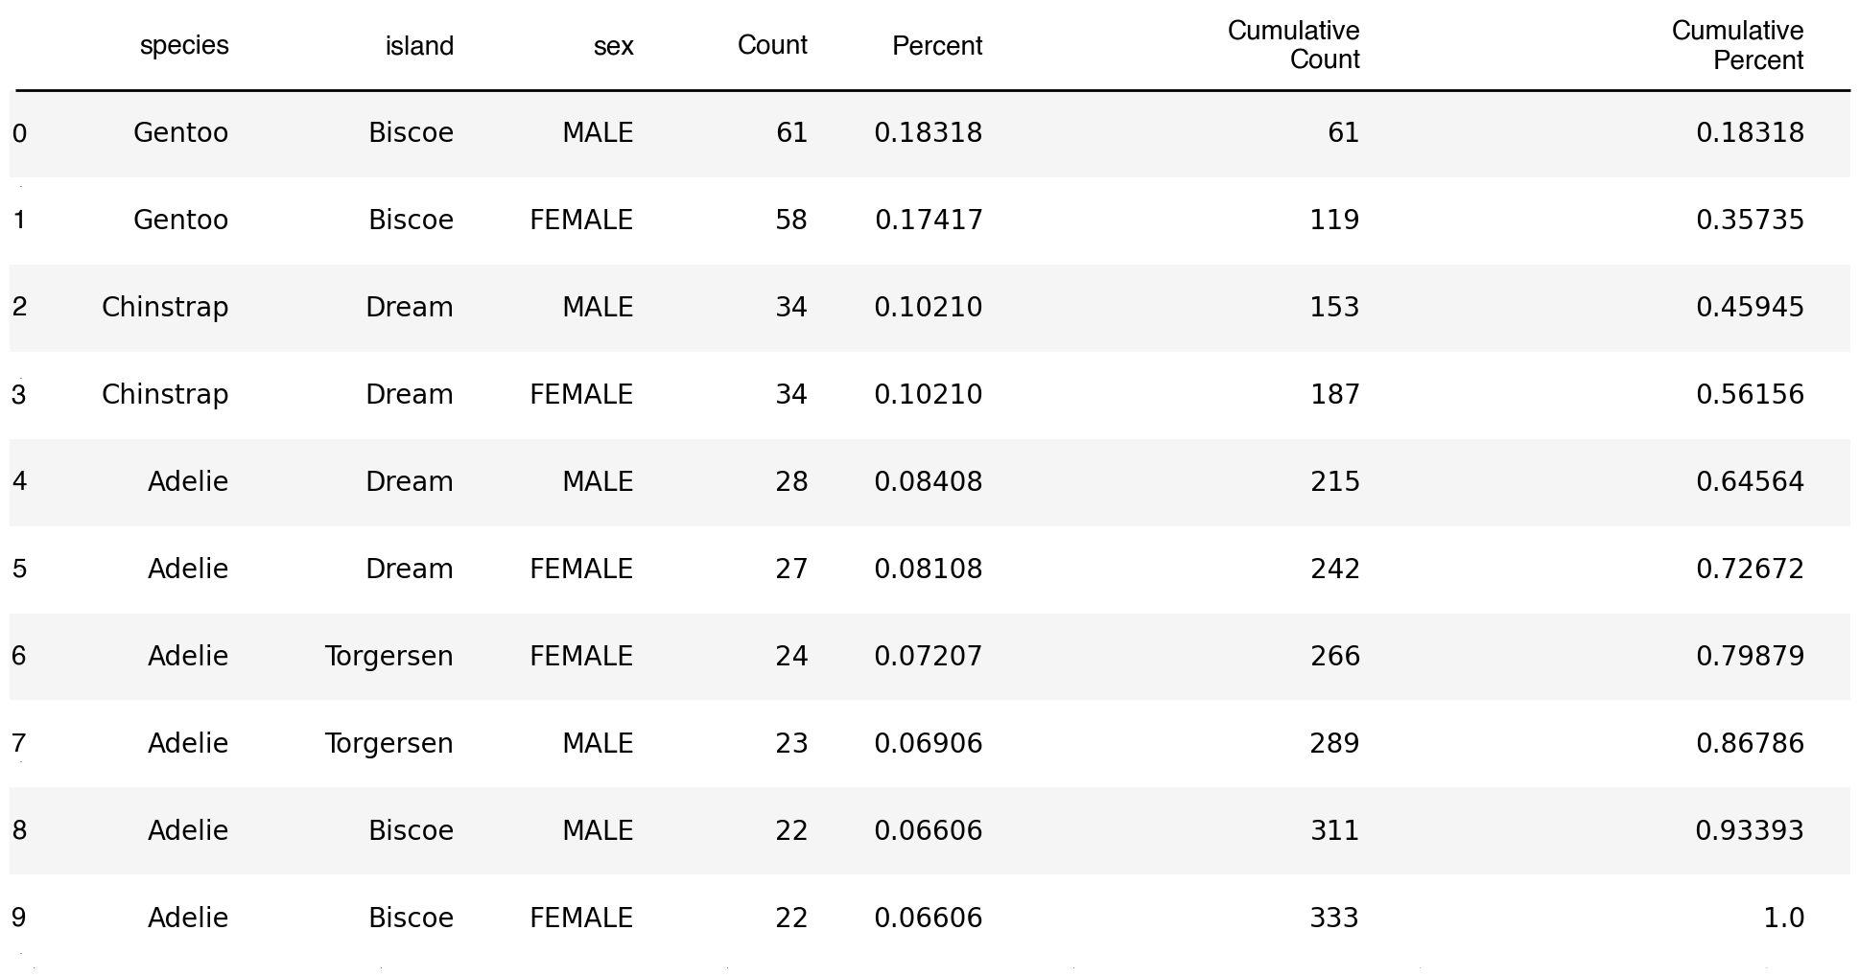The image size is (1859, 977).
Task: Select Percent value 0.17417
Action: 929,220
